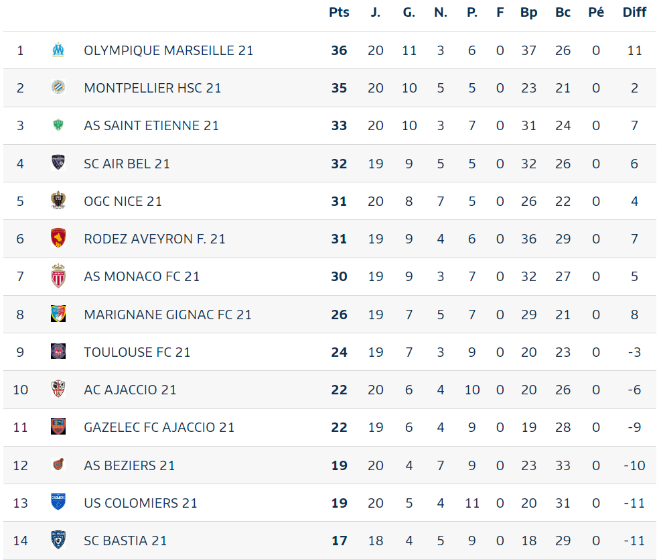Select the Bp column header

point(528,13)
